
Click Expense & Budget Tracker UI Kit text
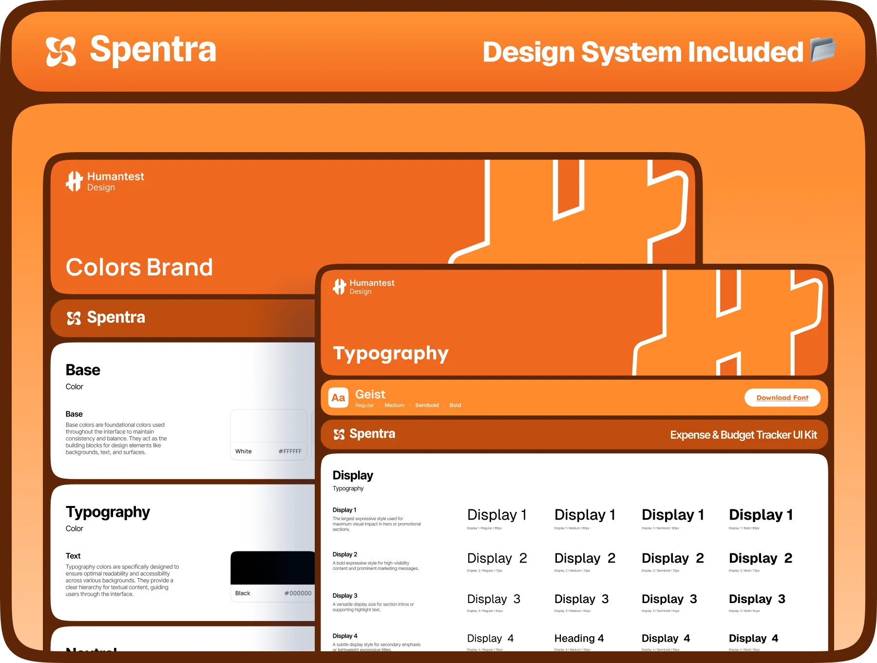point(744,435)
